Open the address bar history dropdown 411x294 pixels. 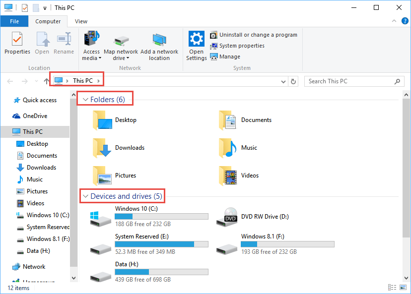tap(283, 82)
